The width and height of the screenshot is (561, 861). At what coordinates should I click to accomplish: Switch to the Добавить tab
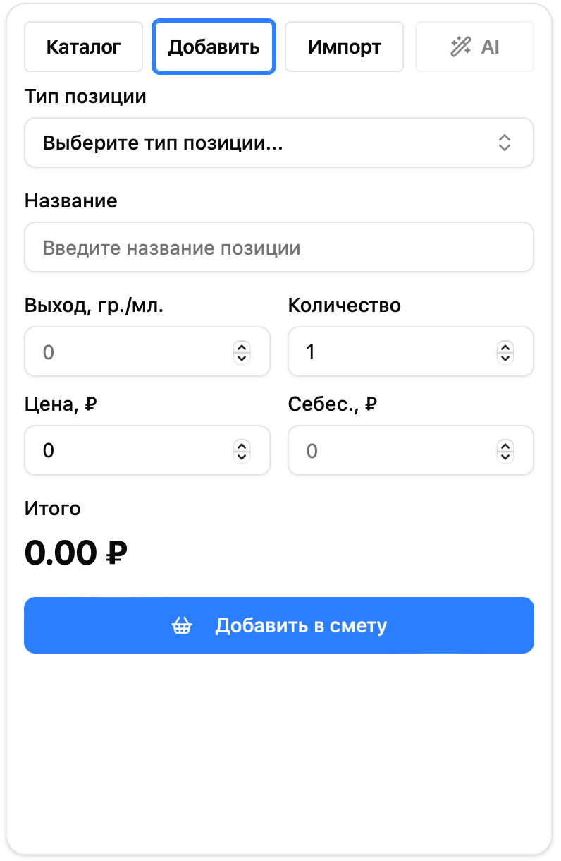214,47
